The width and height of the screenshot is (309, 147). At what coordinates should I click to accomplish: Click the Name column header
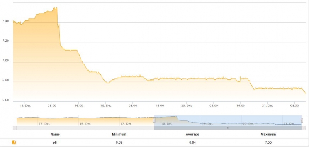coord(55,135)
